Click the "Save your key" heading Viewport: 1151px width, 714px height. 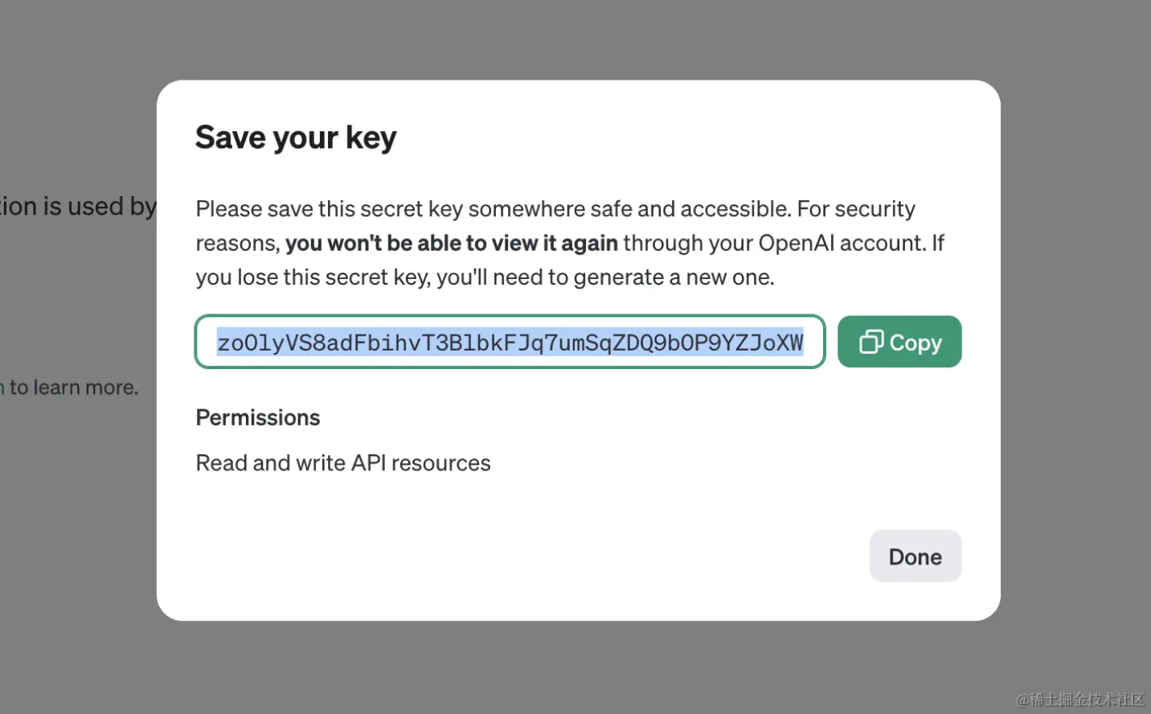(296, 137)
